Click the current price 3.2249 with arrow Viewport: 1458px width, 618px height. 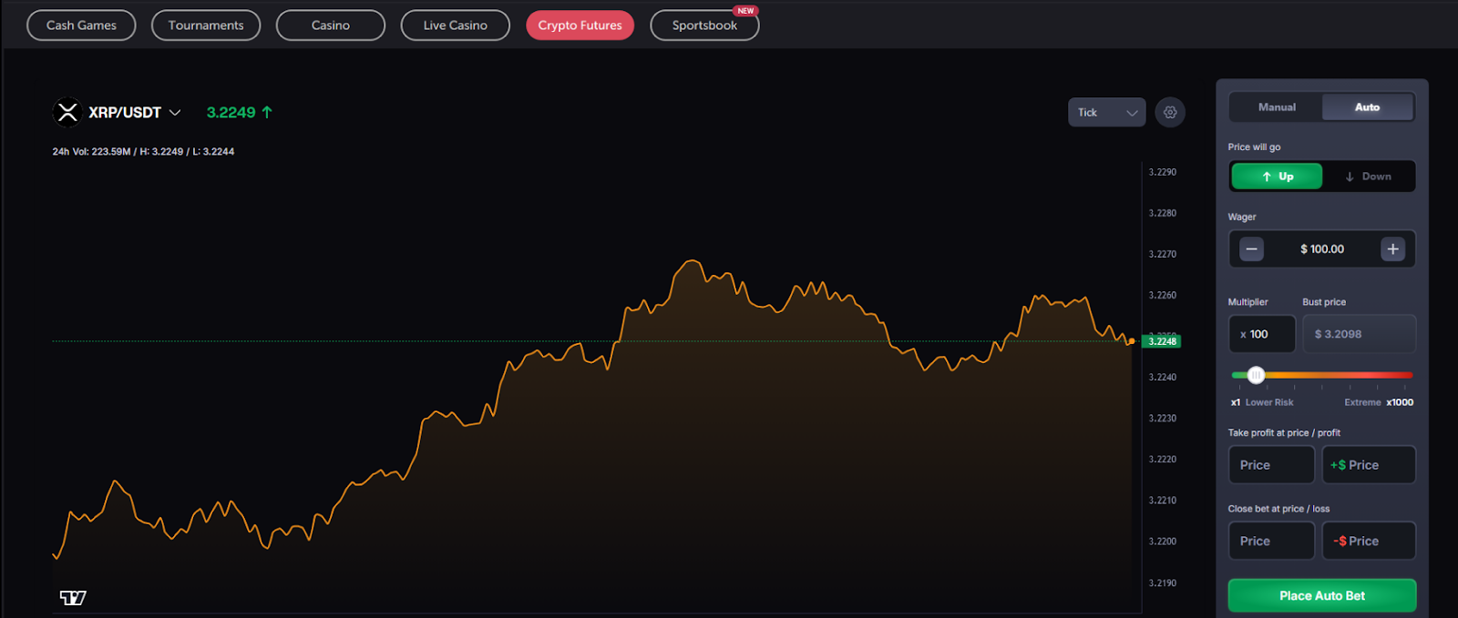(240, 113)
